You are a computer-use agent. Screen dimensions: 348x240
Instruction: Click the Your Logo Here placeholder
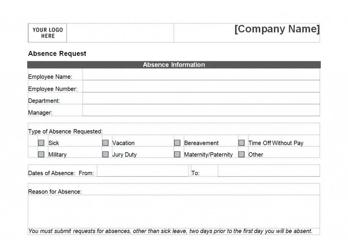tap(48, 33)
